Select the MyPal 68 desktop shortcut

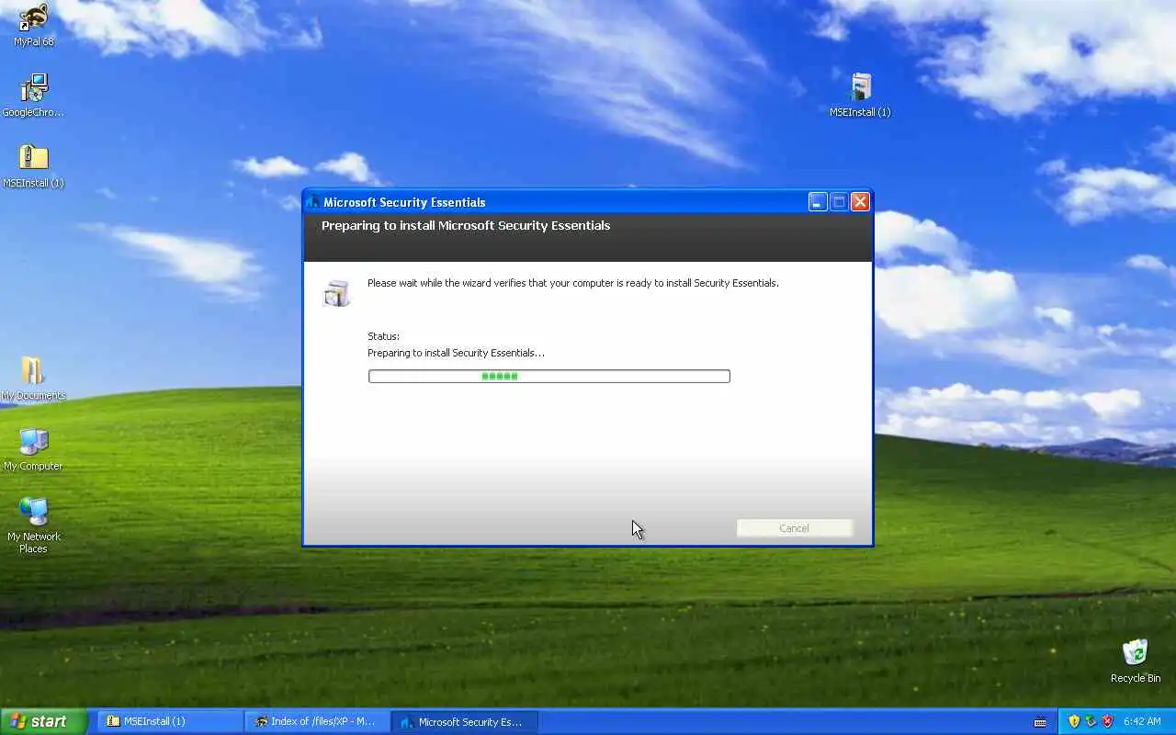point(34,25)
